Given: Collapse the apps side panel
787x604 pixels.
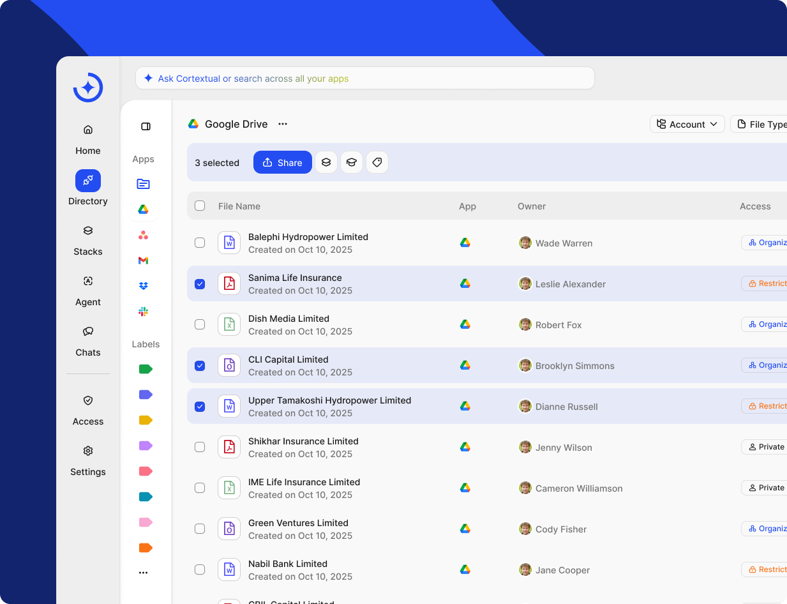Looking at the screenshot, I should 146,126.
